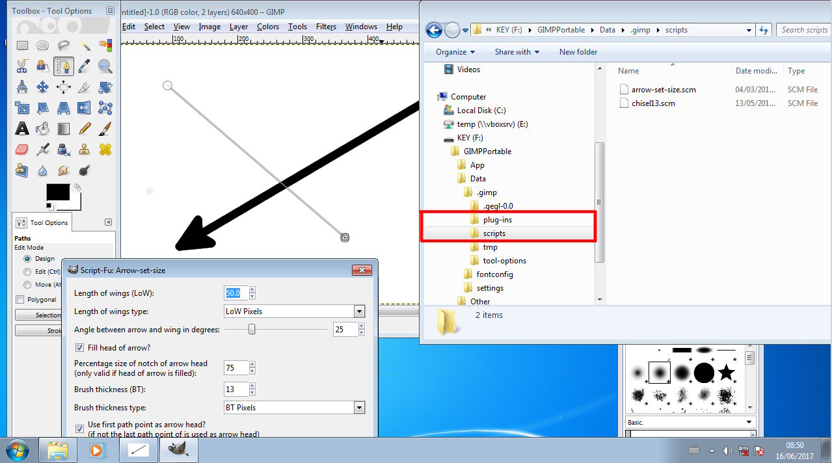832x463 pixels.
Task: Select the Smudge tool
Action: (64, 170)
